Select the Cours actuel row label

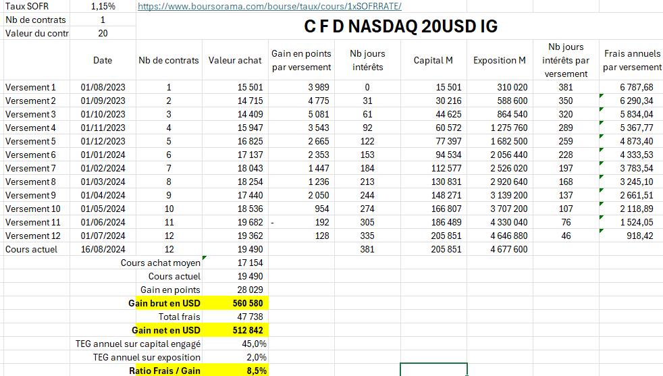click(x=36, y=250)
